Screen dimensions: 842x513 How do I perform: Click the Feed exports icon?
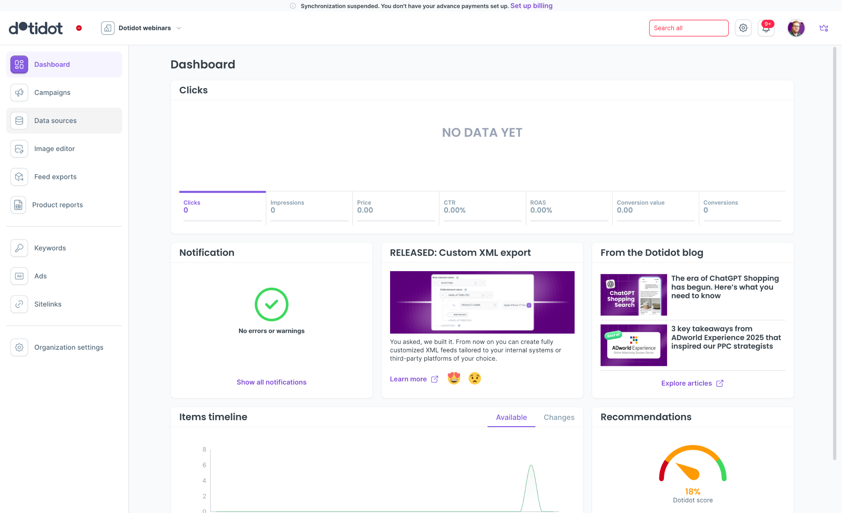[x=19, y=177]
